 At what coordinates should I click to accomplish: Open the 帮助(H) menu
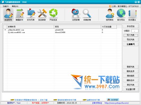tap(15, 6)
